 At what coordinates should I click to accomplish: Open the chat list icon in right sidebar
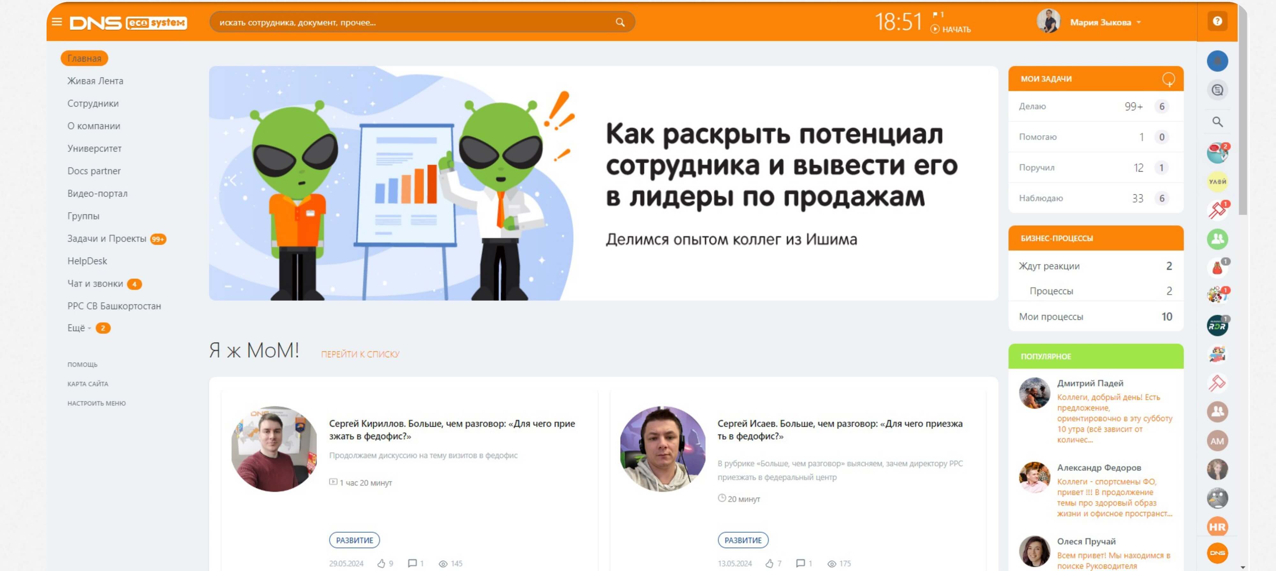pos(1217,90)
